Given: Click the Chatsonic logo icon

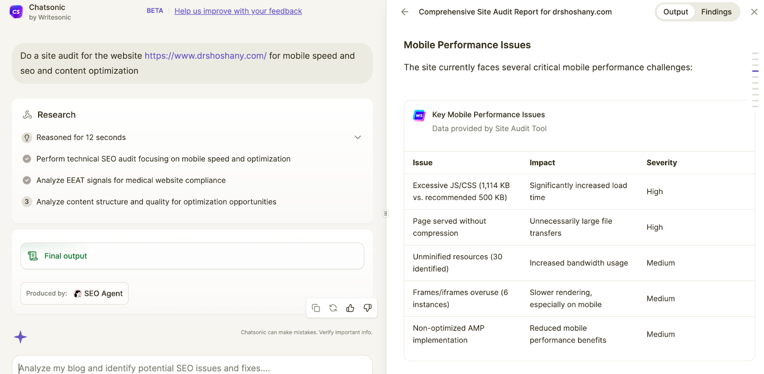Looking at the screenshot, I should point(16,12).
